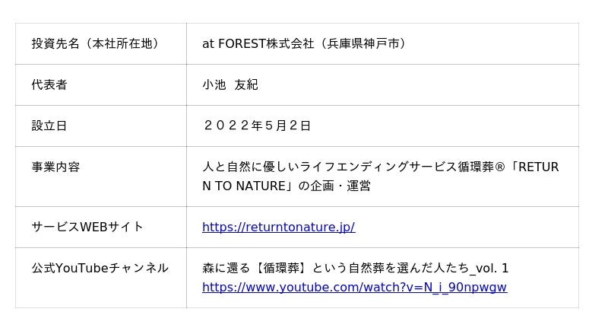This screenshot has width=608, height=331.
Task: Select the 事業内容 label cell
Action: [x=55, y=167]
